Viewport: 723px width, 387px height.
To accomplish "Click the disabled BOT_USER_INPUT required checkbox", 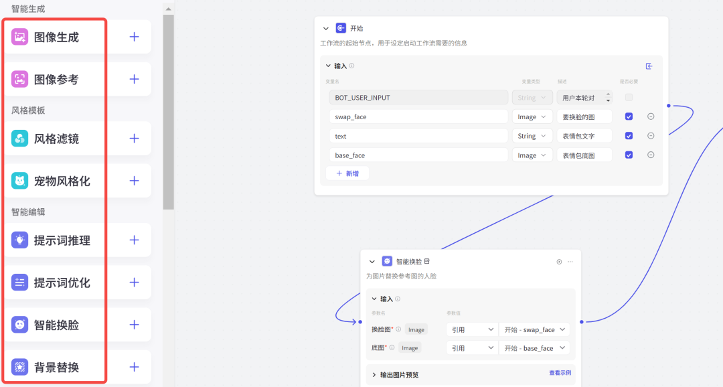I will point(629,97).
